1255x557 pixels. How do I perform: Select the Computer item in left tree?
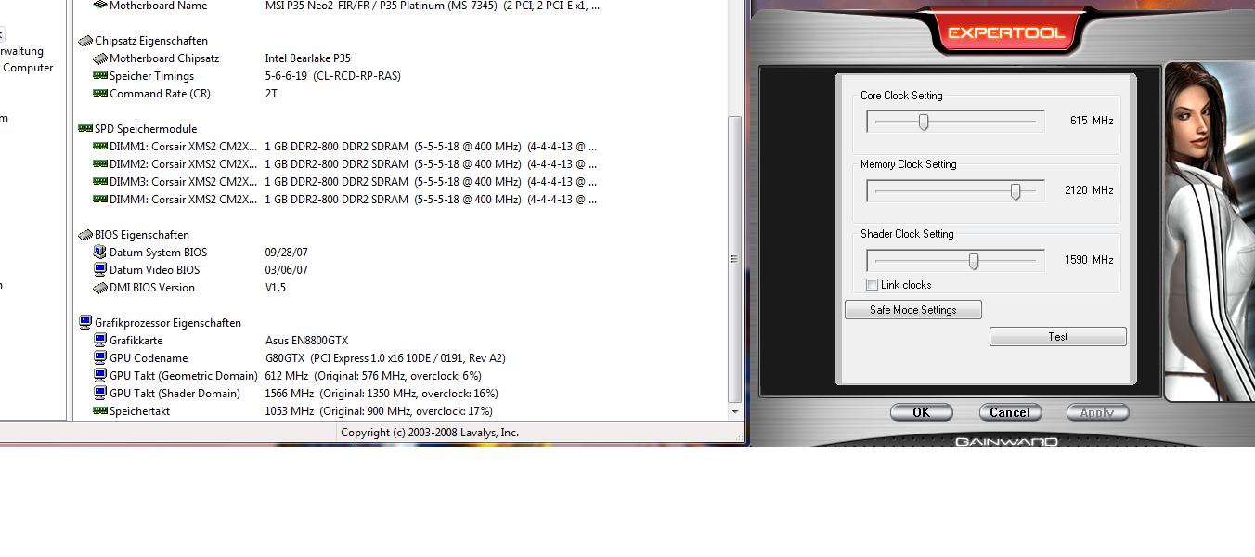pos(28,68)
